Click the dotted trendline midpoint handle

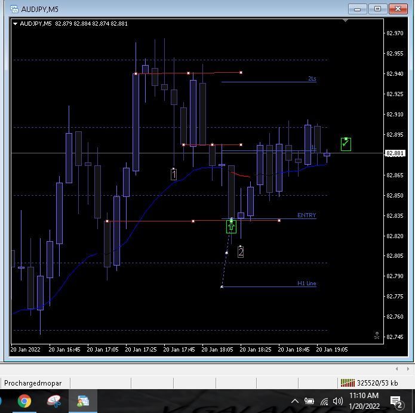(226, 253)
